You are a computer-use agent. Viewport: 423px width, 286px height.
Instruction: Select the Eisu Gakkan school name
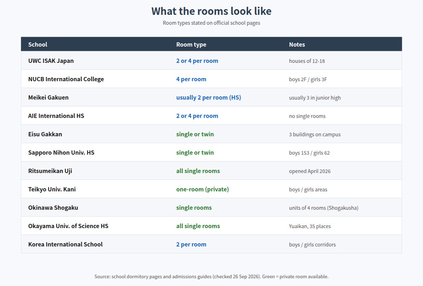click(45, 134)
